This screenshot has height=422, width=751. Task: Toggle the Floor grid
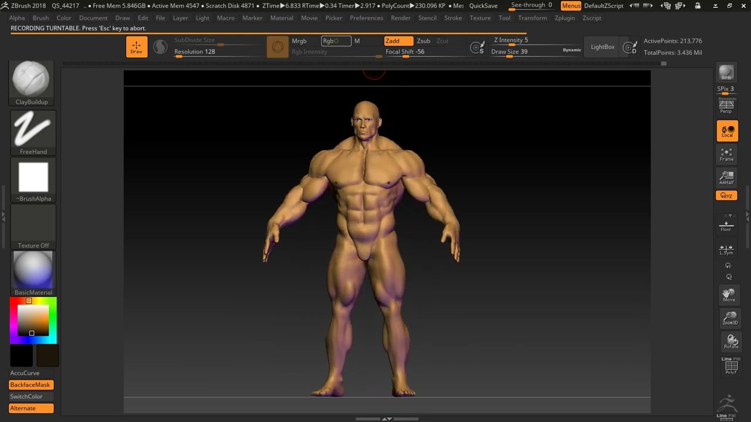(x=726, y=226)
